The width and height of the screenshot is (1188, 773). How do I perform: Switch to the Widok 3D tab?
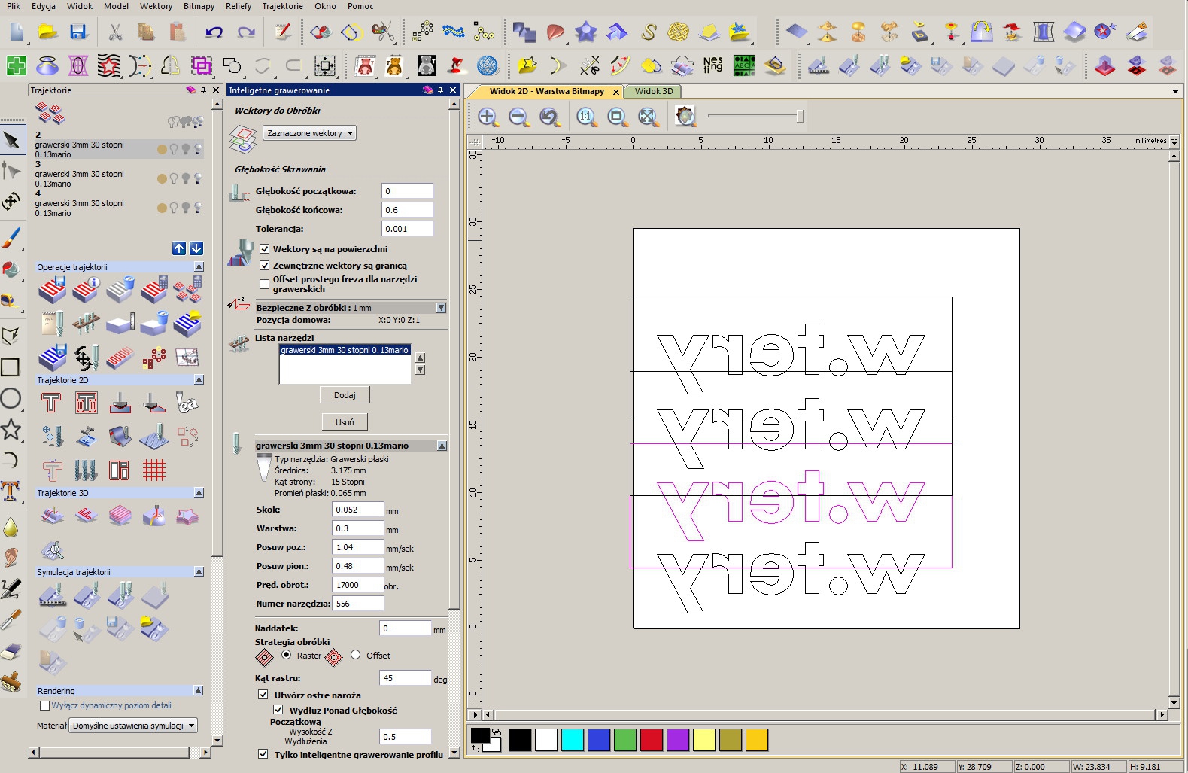pyautogui.click(x=653, y=91)
